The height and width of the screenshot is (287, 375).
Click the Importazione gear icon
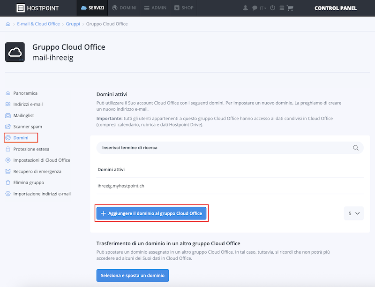point(8,194)
